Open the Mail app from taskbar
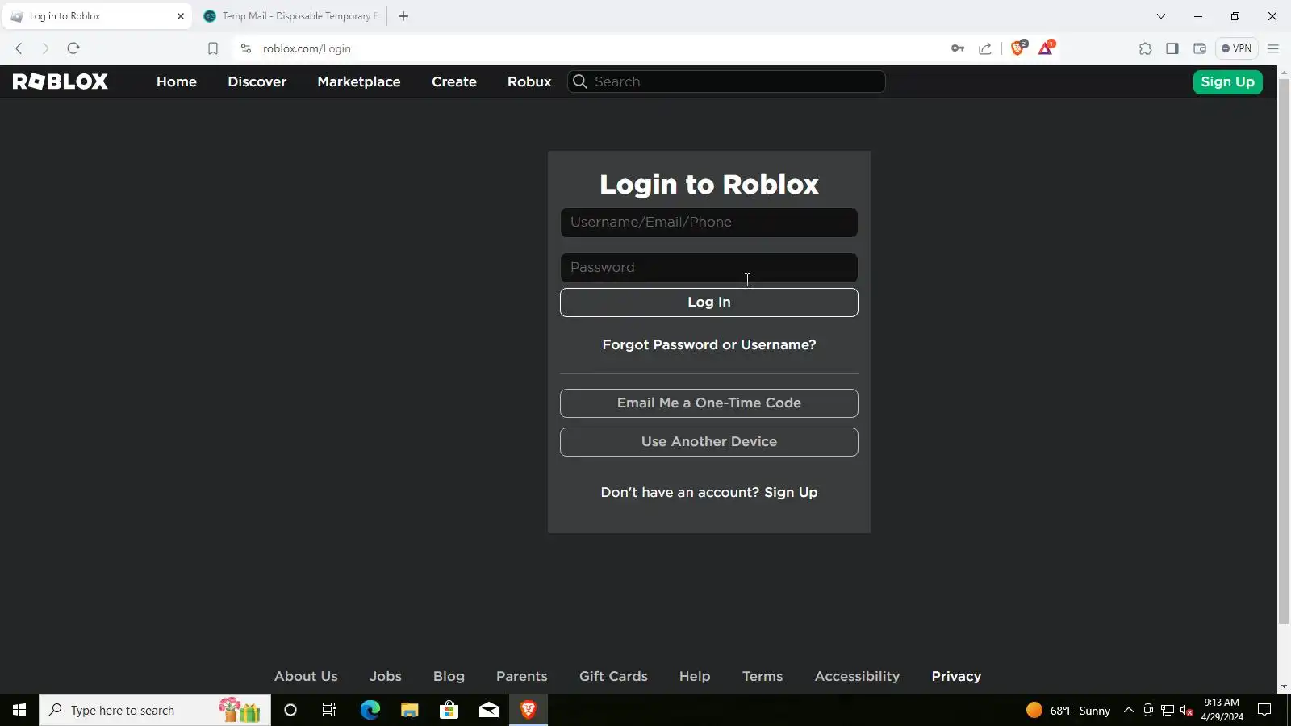Viewport: 1291px width, 726px height. [489, 710]
